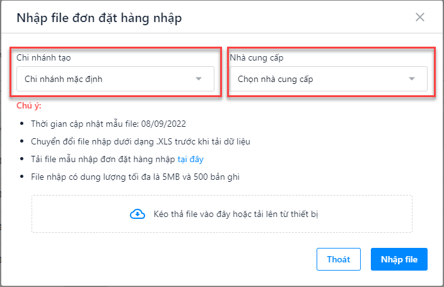Click the 08/09/2022 date text
444x287 pixels.
tap(164, 124)
